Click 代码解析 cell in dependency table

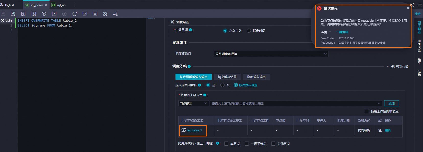pos(364,130)
